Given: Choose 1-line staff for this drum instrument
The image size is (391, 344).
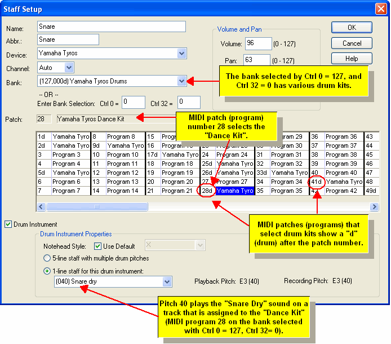Looking at the screenshot, I should 47,270.
